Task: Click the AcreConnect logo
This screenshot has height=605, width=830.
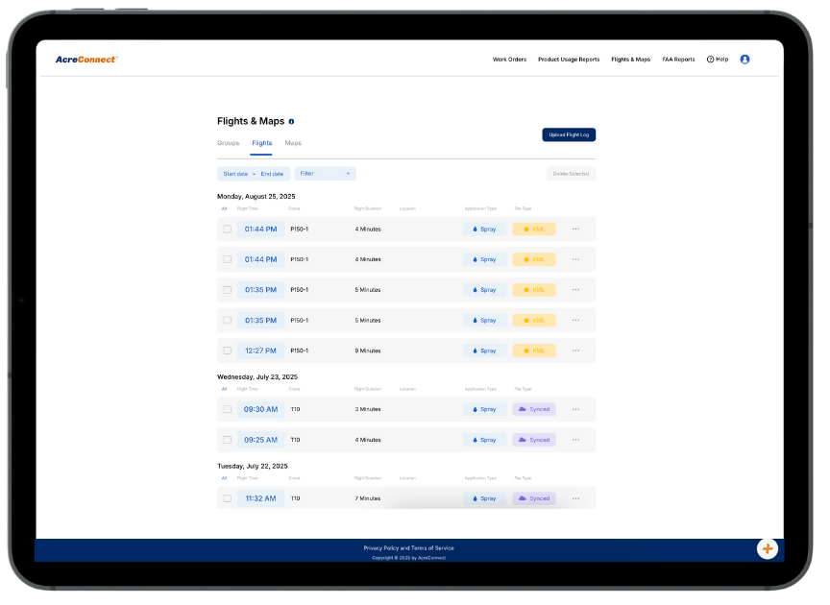Action: tap(86, 60)
